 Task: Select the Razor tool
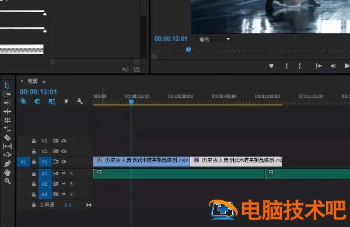[x=7, y=138]
